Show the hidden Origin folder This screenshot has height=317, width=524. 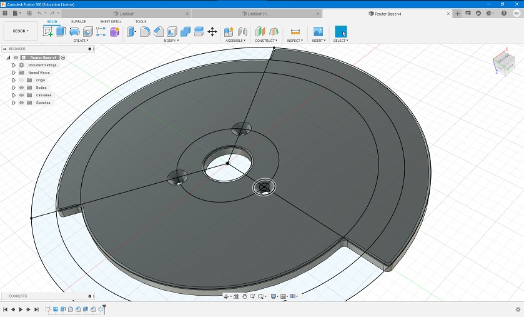click(x=21, y=80)
